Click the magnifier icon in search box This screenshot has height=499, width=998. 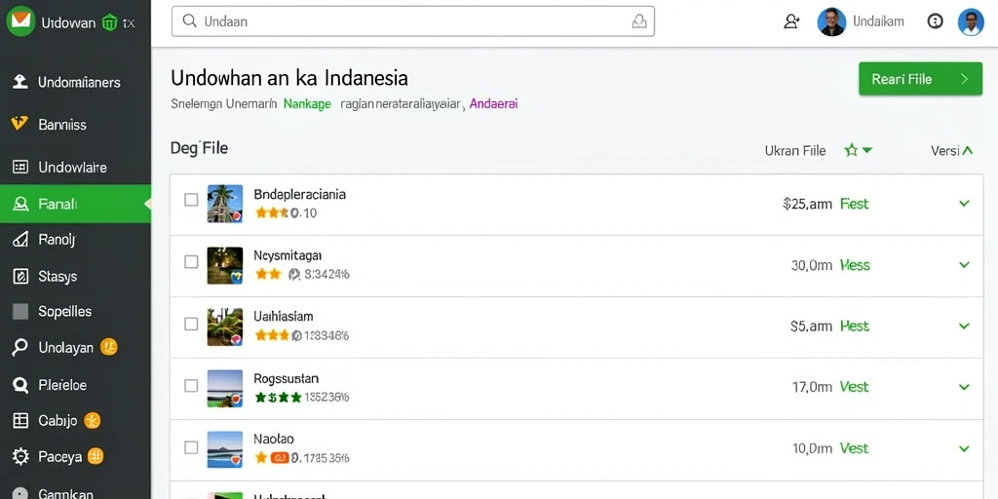tap(189, 21)
